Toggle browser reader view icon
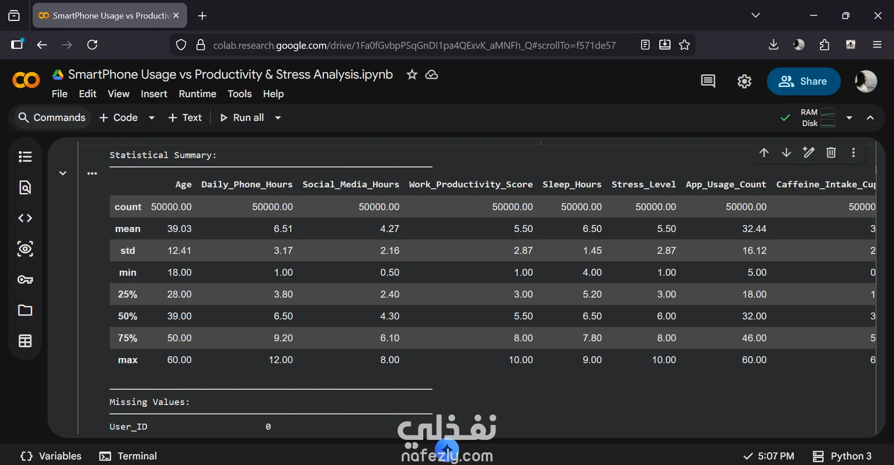This screenshot has width=894, height=465. pyautogui.click(x=645, y=45)
